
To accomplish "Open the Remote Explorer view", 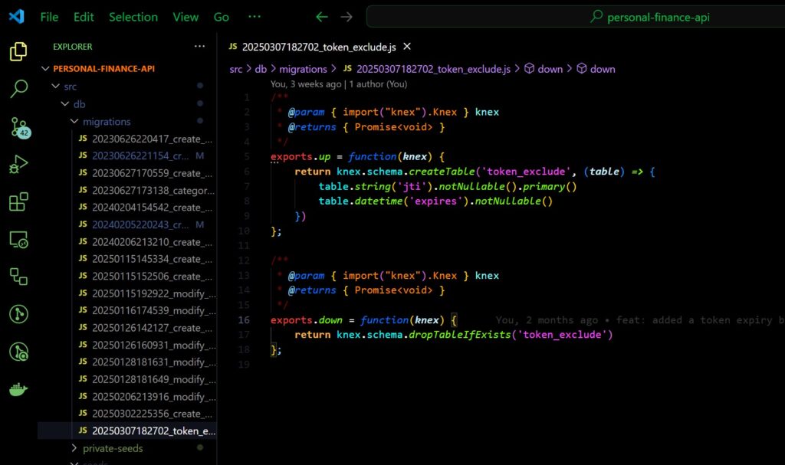I will coord(18,240).
